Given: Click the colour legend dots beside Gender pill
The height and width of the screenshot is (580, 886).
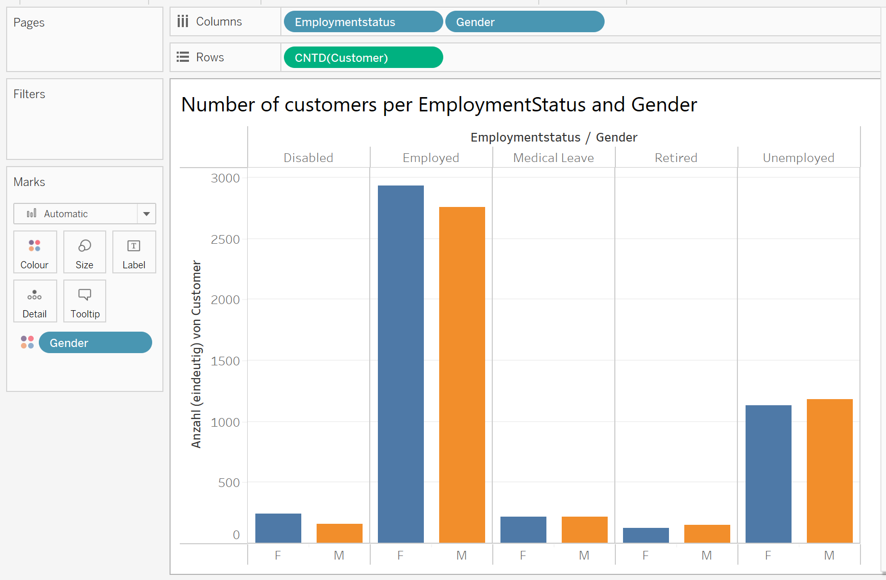Looking at the screenshot, I should 27,342.
